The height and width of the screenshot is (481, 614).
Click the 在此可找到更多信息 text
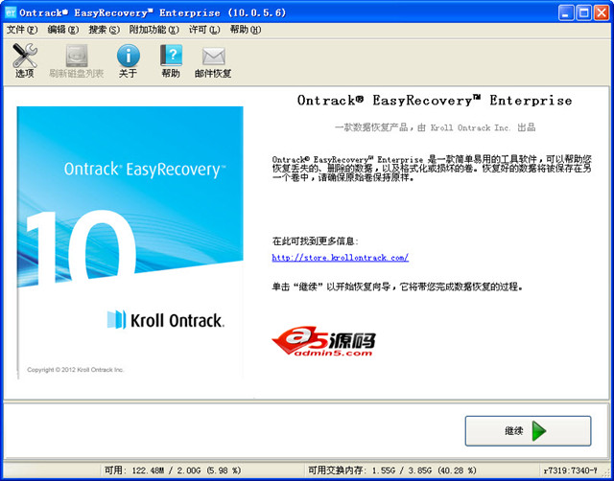tap(316, 240)
